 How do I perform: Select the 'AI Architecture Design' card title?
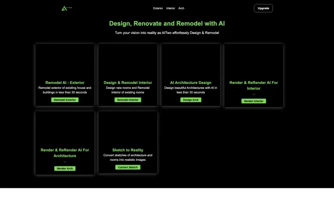[x=191, y=83]
